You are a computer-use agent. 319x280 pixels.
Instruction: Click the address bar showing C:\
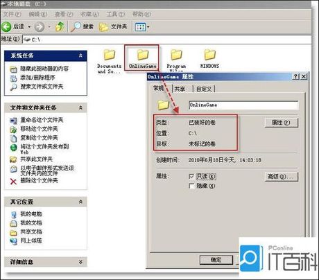pyautogui.click(x=166, y=40)
